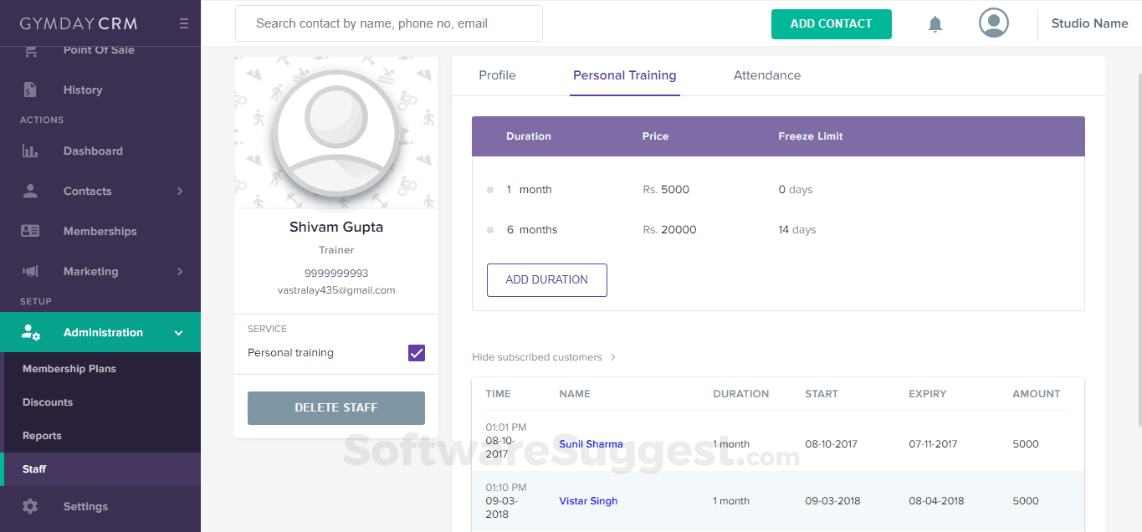1142x532 pixels.
Task: Open Dashboard via its chart icon
Action: 30,151
